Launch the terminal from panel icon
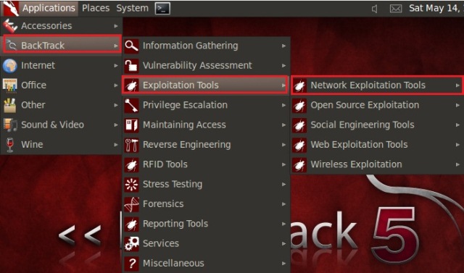The width and height of the screenshot is (464, 273). tap(162, 8)
